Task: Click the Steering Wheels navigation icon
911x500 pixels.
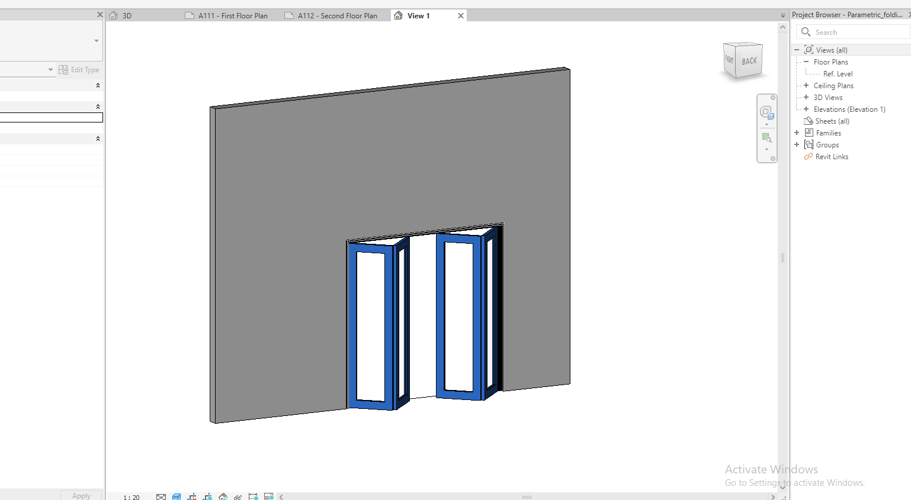Action: (766, 112)
